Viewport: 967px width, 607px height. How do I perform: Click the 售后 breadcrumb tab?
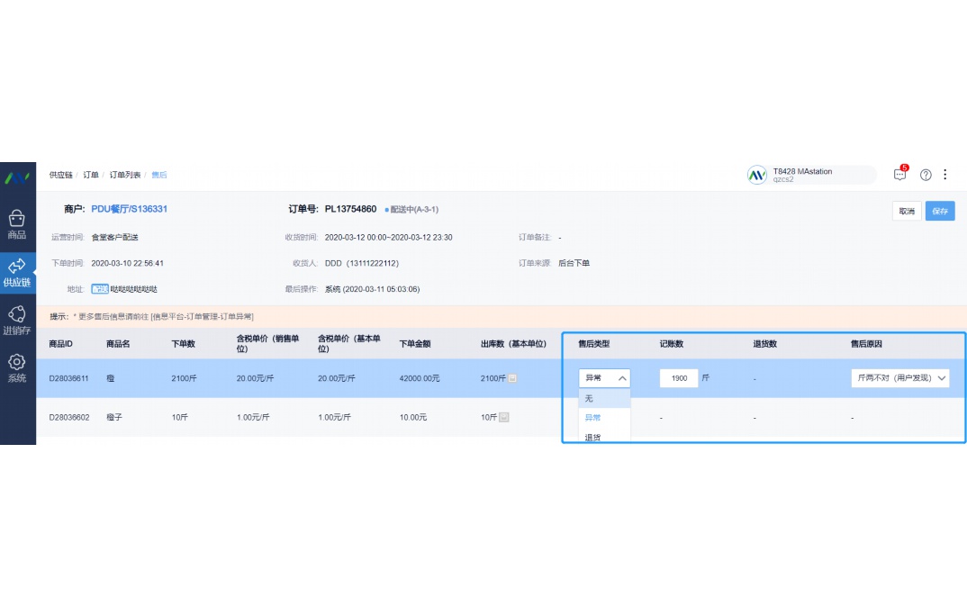click(158, 174)
